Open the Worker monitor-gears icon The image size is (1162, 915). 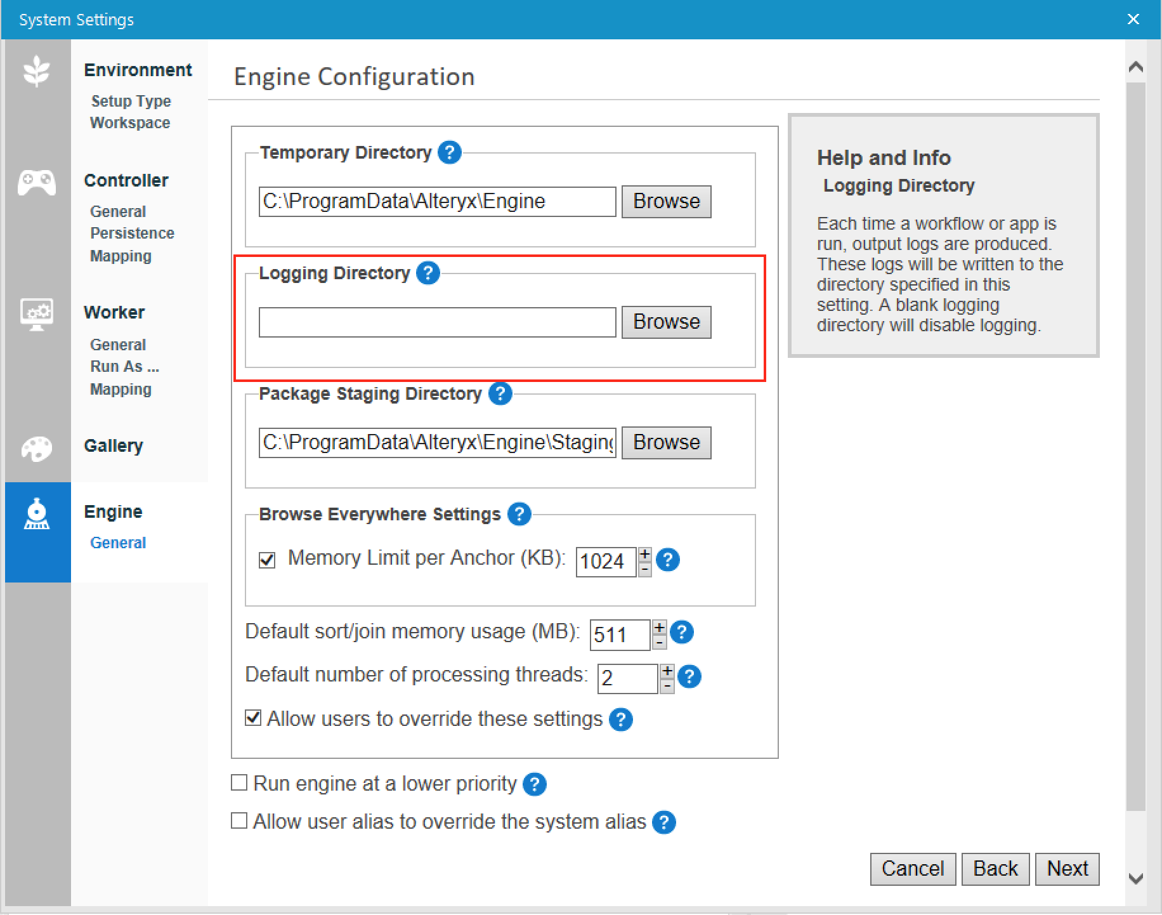[37, 314]
